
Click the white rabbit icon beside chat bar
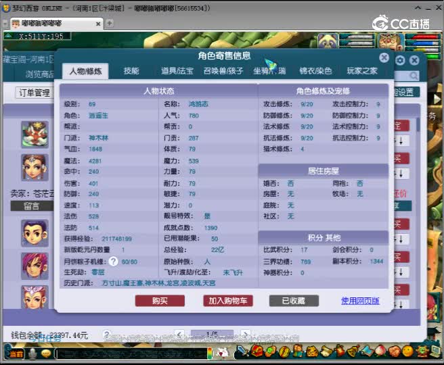223,353
